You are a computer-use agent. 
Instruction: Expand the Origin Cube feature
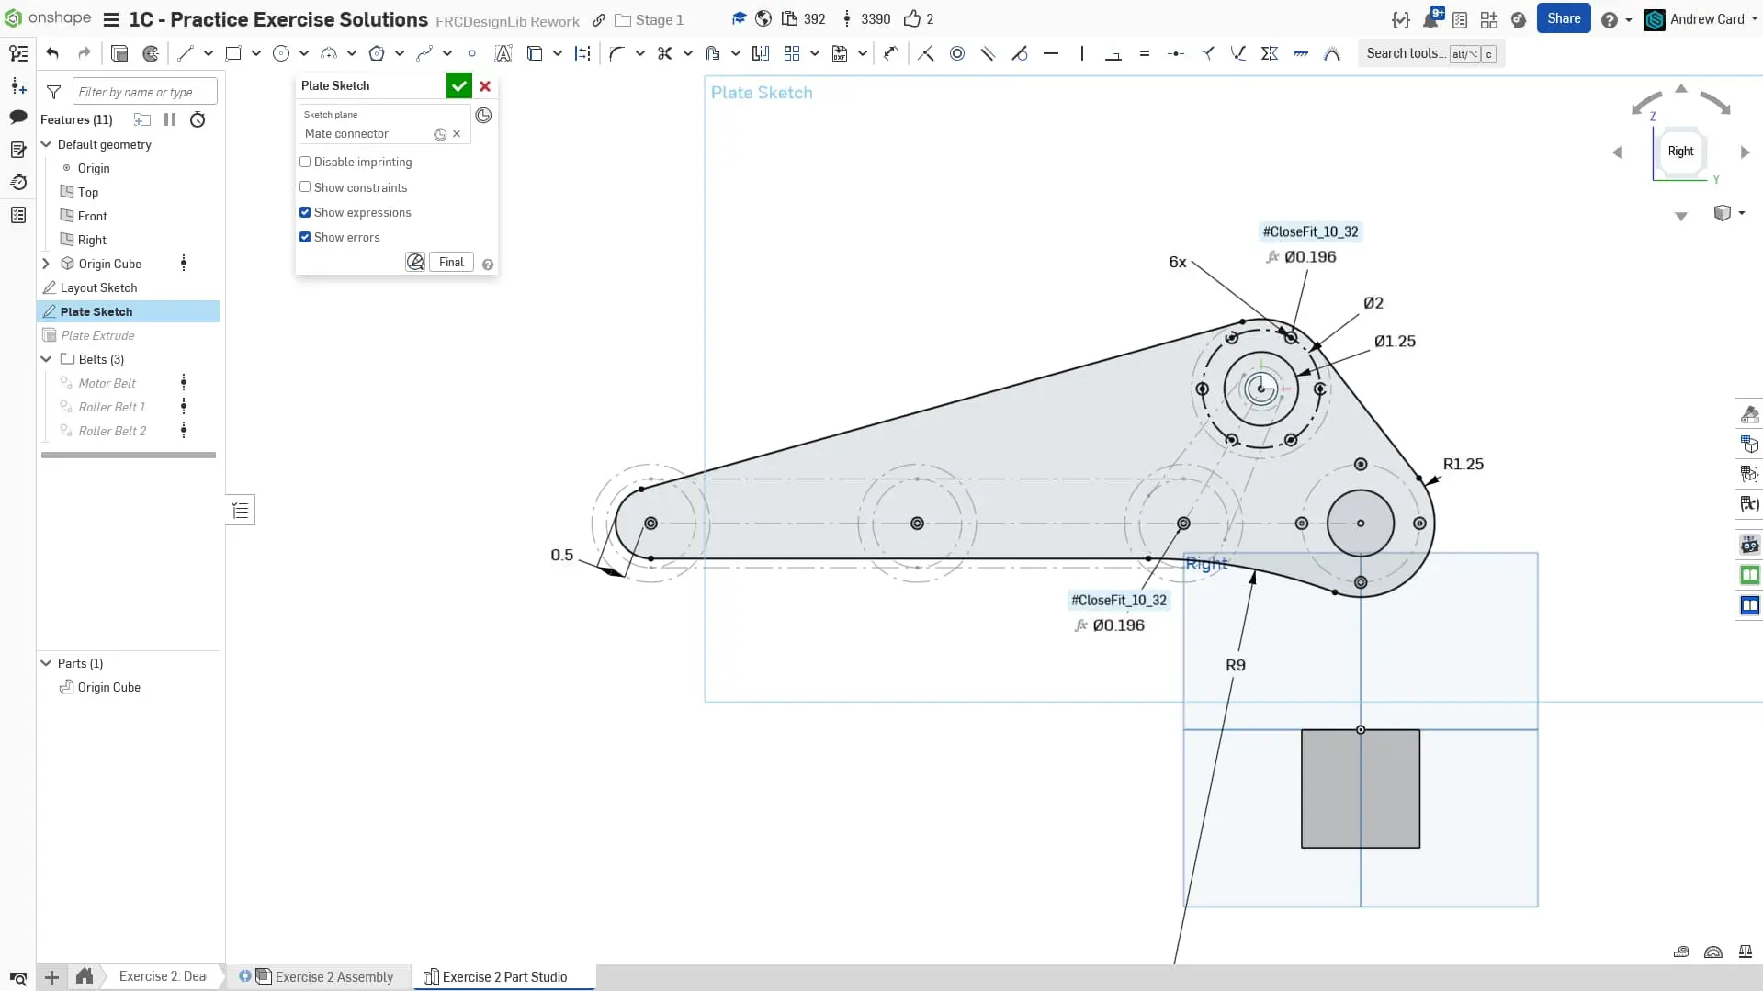[x=46, y=264]
